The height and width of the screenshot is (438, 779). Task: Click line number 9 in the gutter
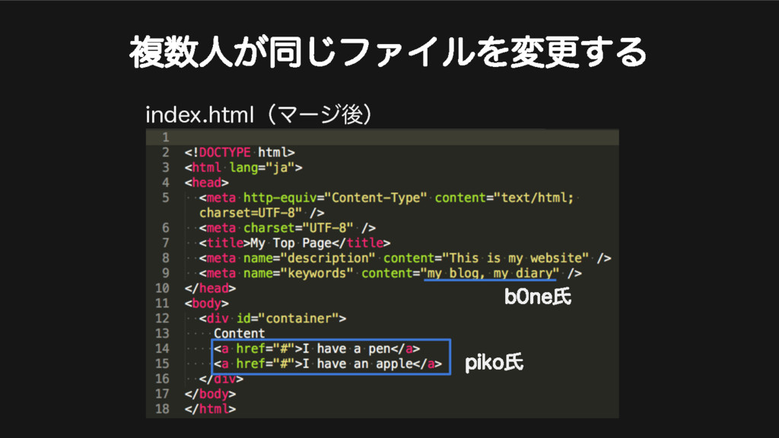pyautogui.click(x=165, y=273)
